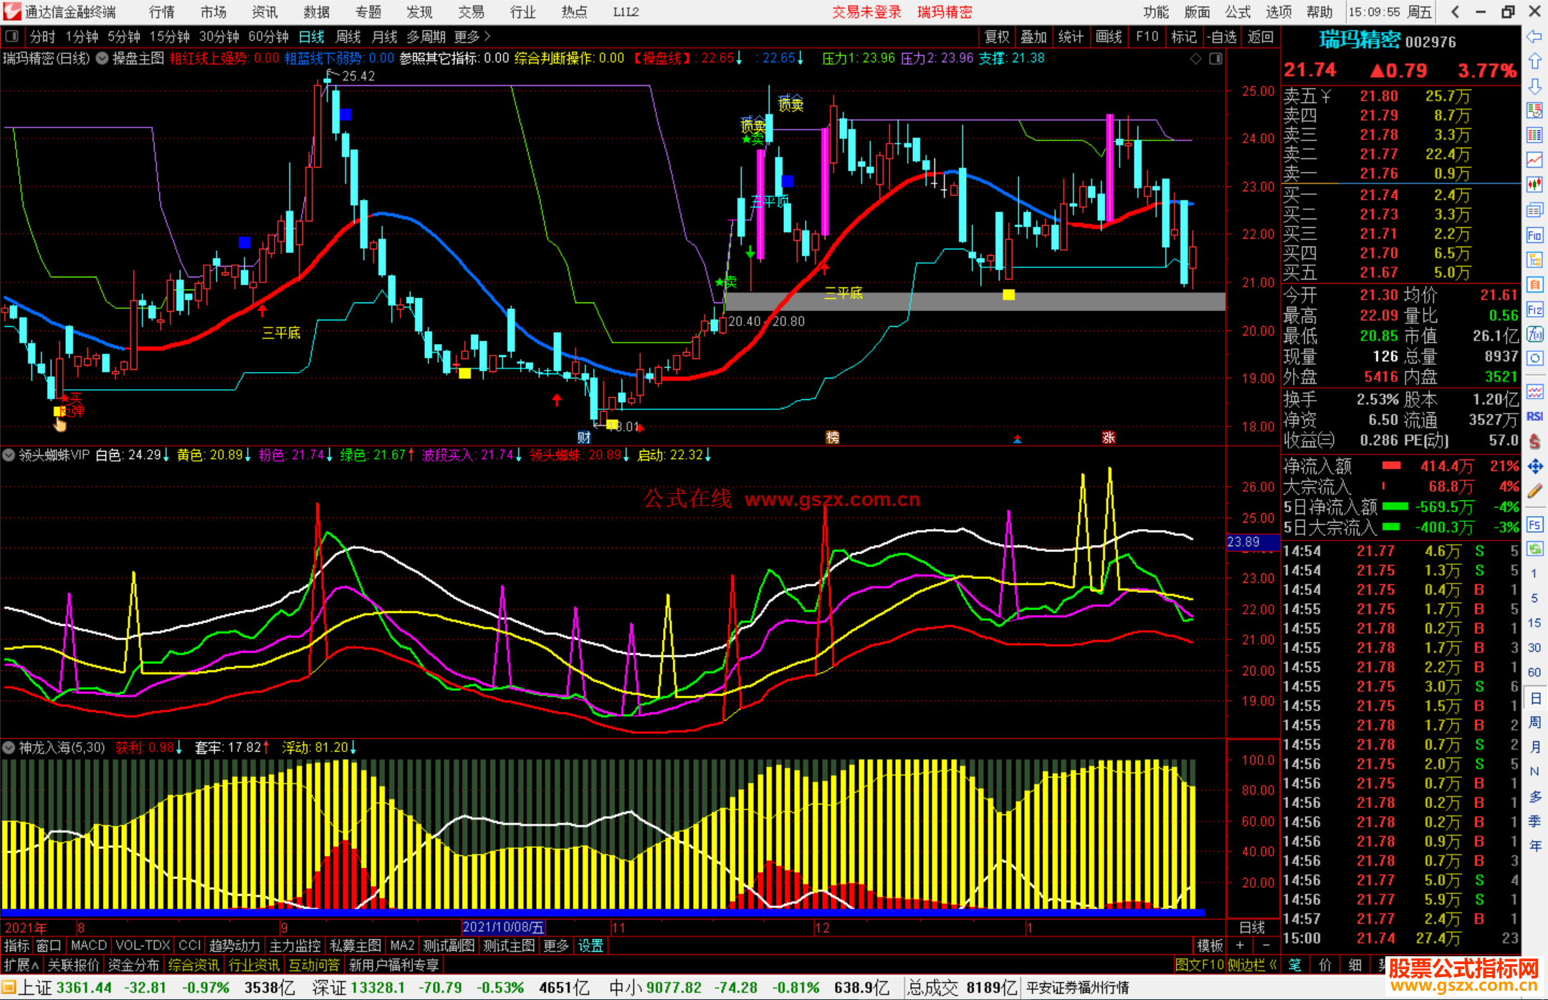Open the 窗口 window count selector

click(49, 946)
